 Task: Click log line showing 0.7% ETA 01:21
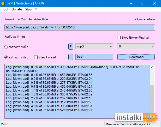click(49, 87)
